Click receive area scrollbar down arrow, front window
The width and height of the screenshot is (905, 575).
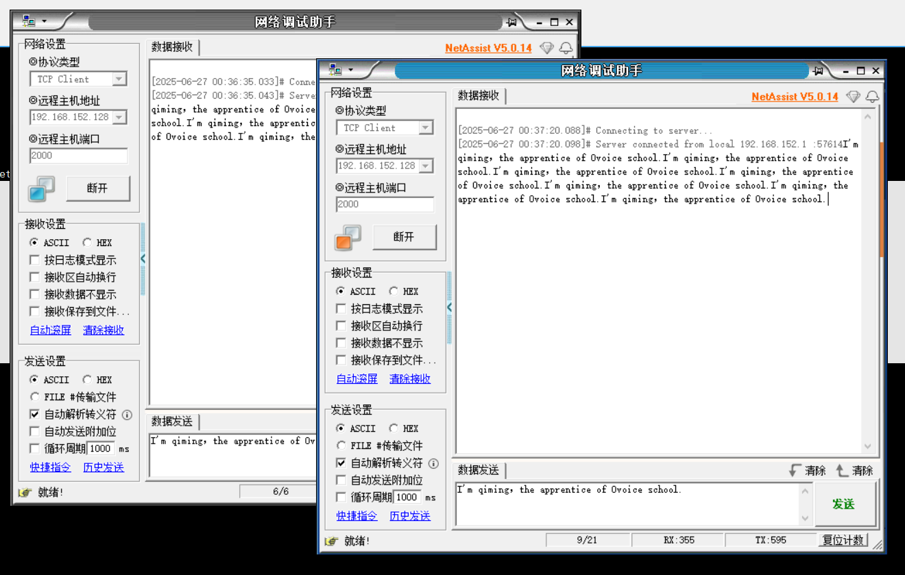[868, 446]
